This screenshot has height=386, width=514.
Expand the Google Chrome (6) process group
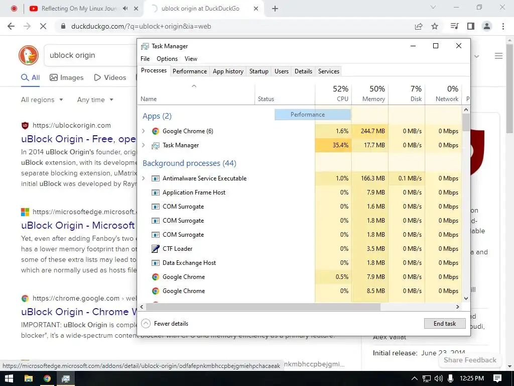[x=143, y=131]
